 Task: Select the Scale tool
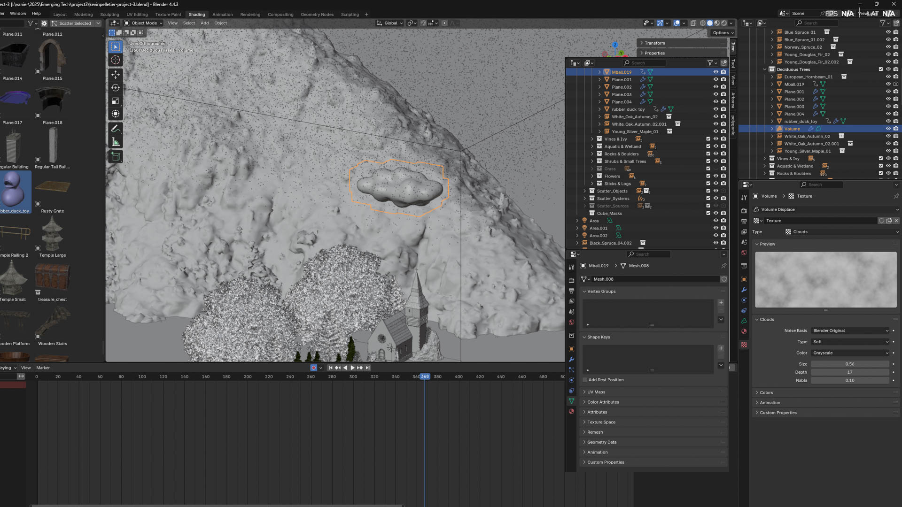[116, 101]
